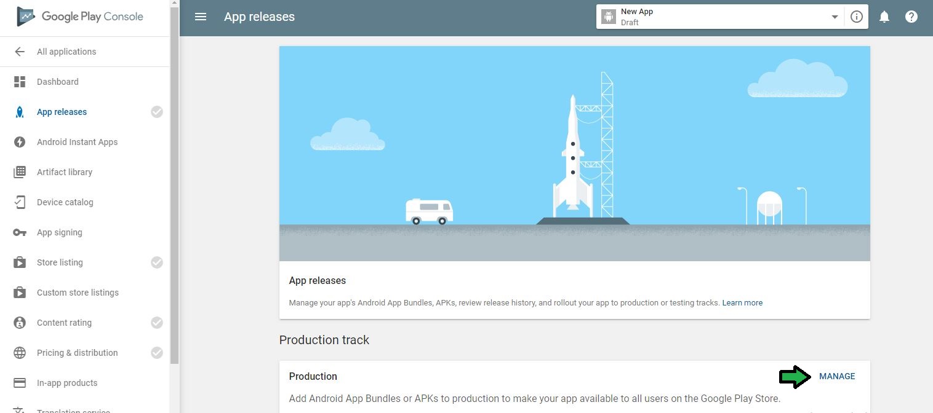The image size is (933, 413).
Task: Click the Production card title
Action: [x=313, y=376]
